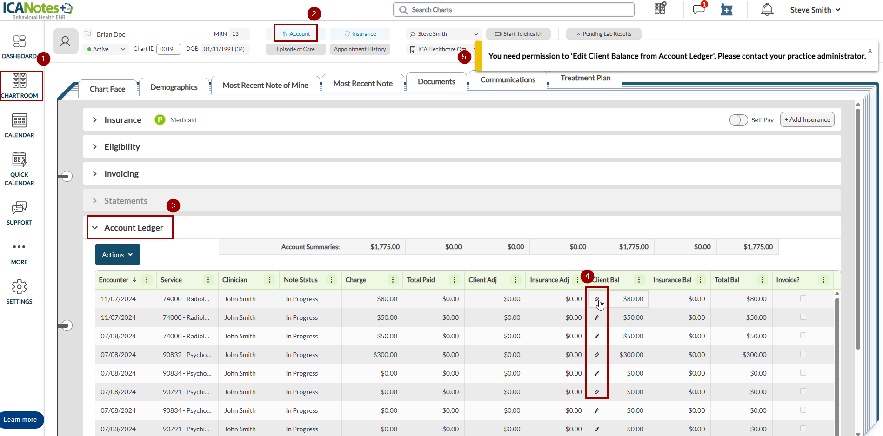Click the chart list icon in top bar
This screenshot has width=883, height=436.
660,9
